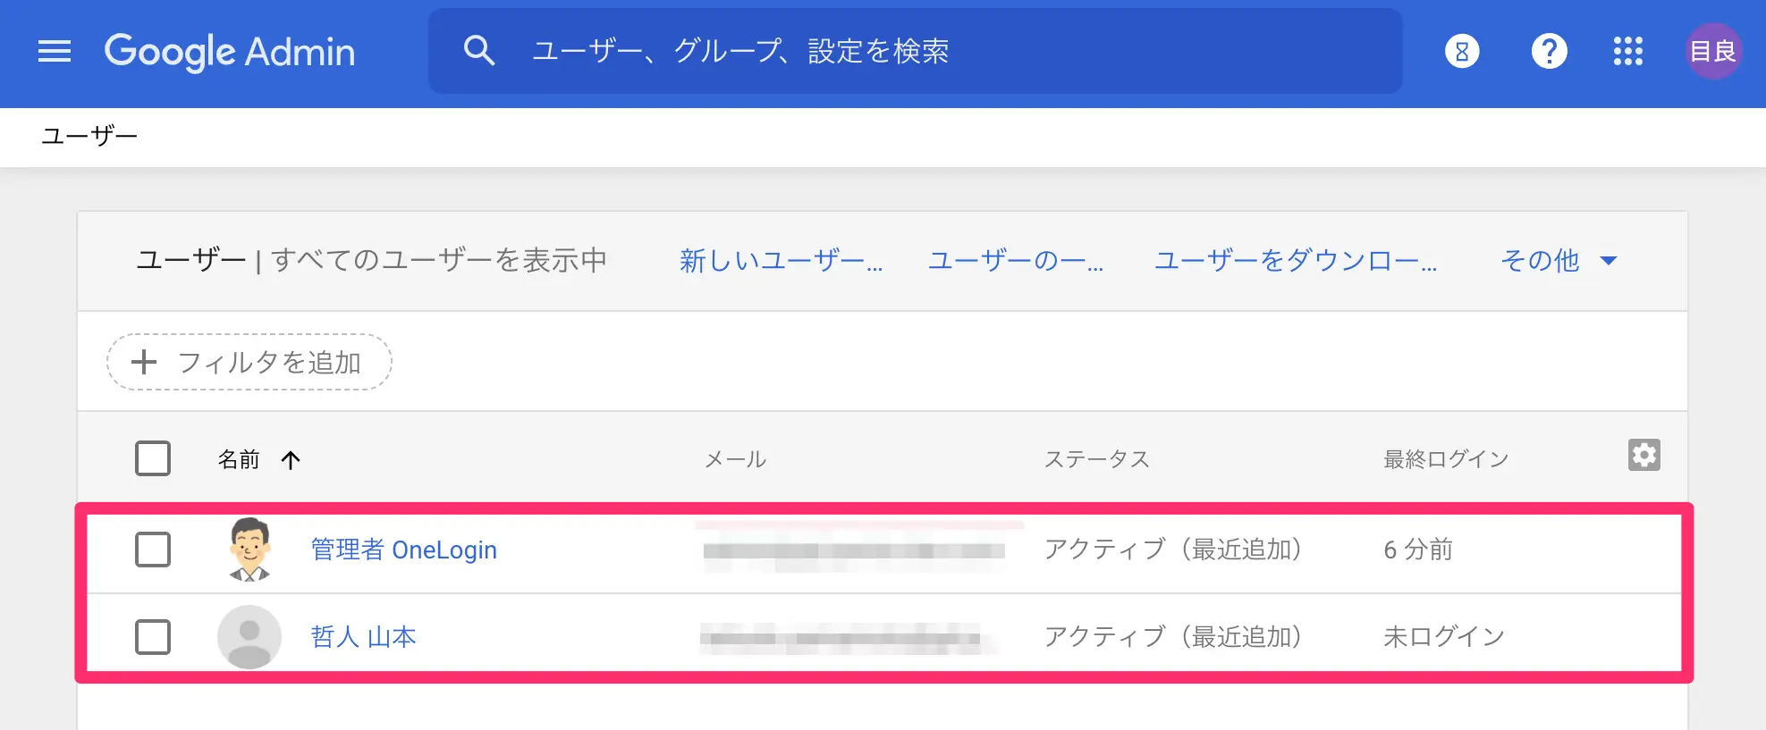
Task: Open the main hamburger menu
Action: [x=55, y=52]
